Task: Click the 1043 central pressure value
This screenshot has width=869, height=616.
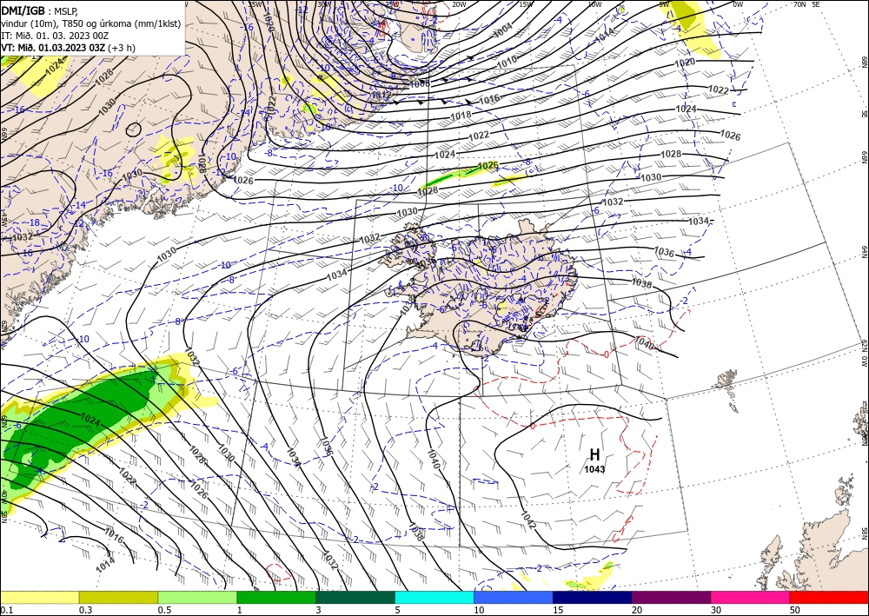Action: 594,470
